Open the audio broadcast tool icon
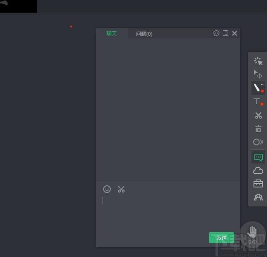This screenshot has height=257, width=267. pyautogui.click(x=258, y=142)
